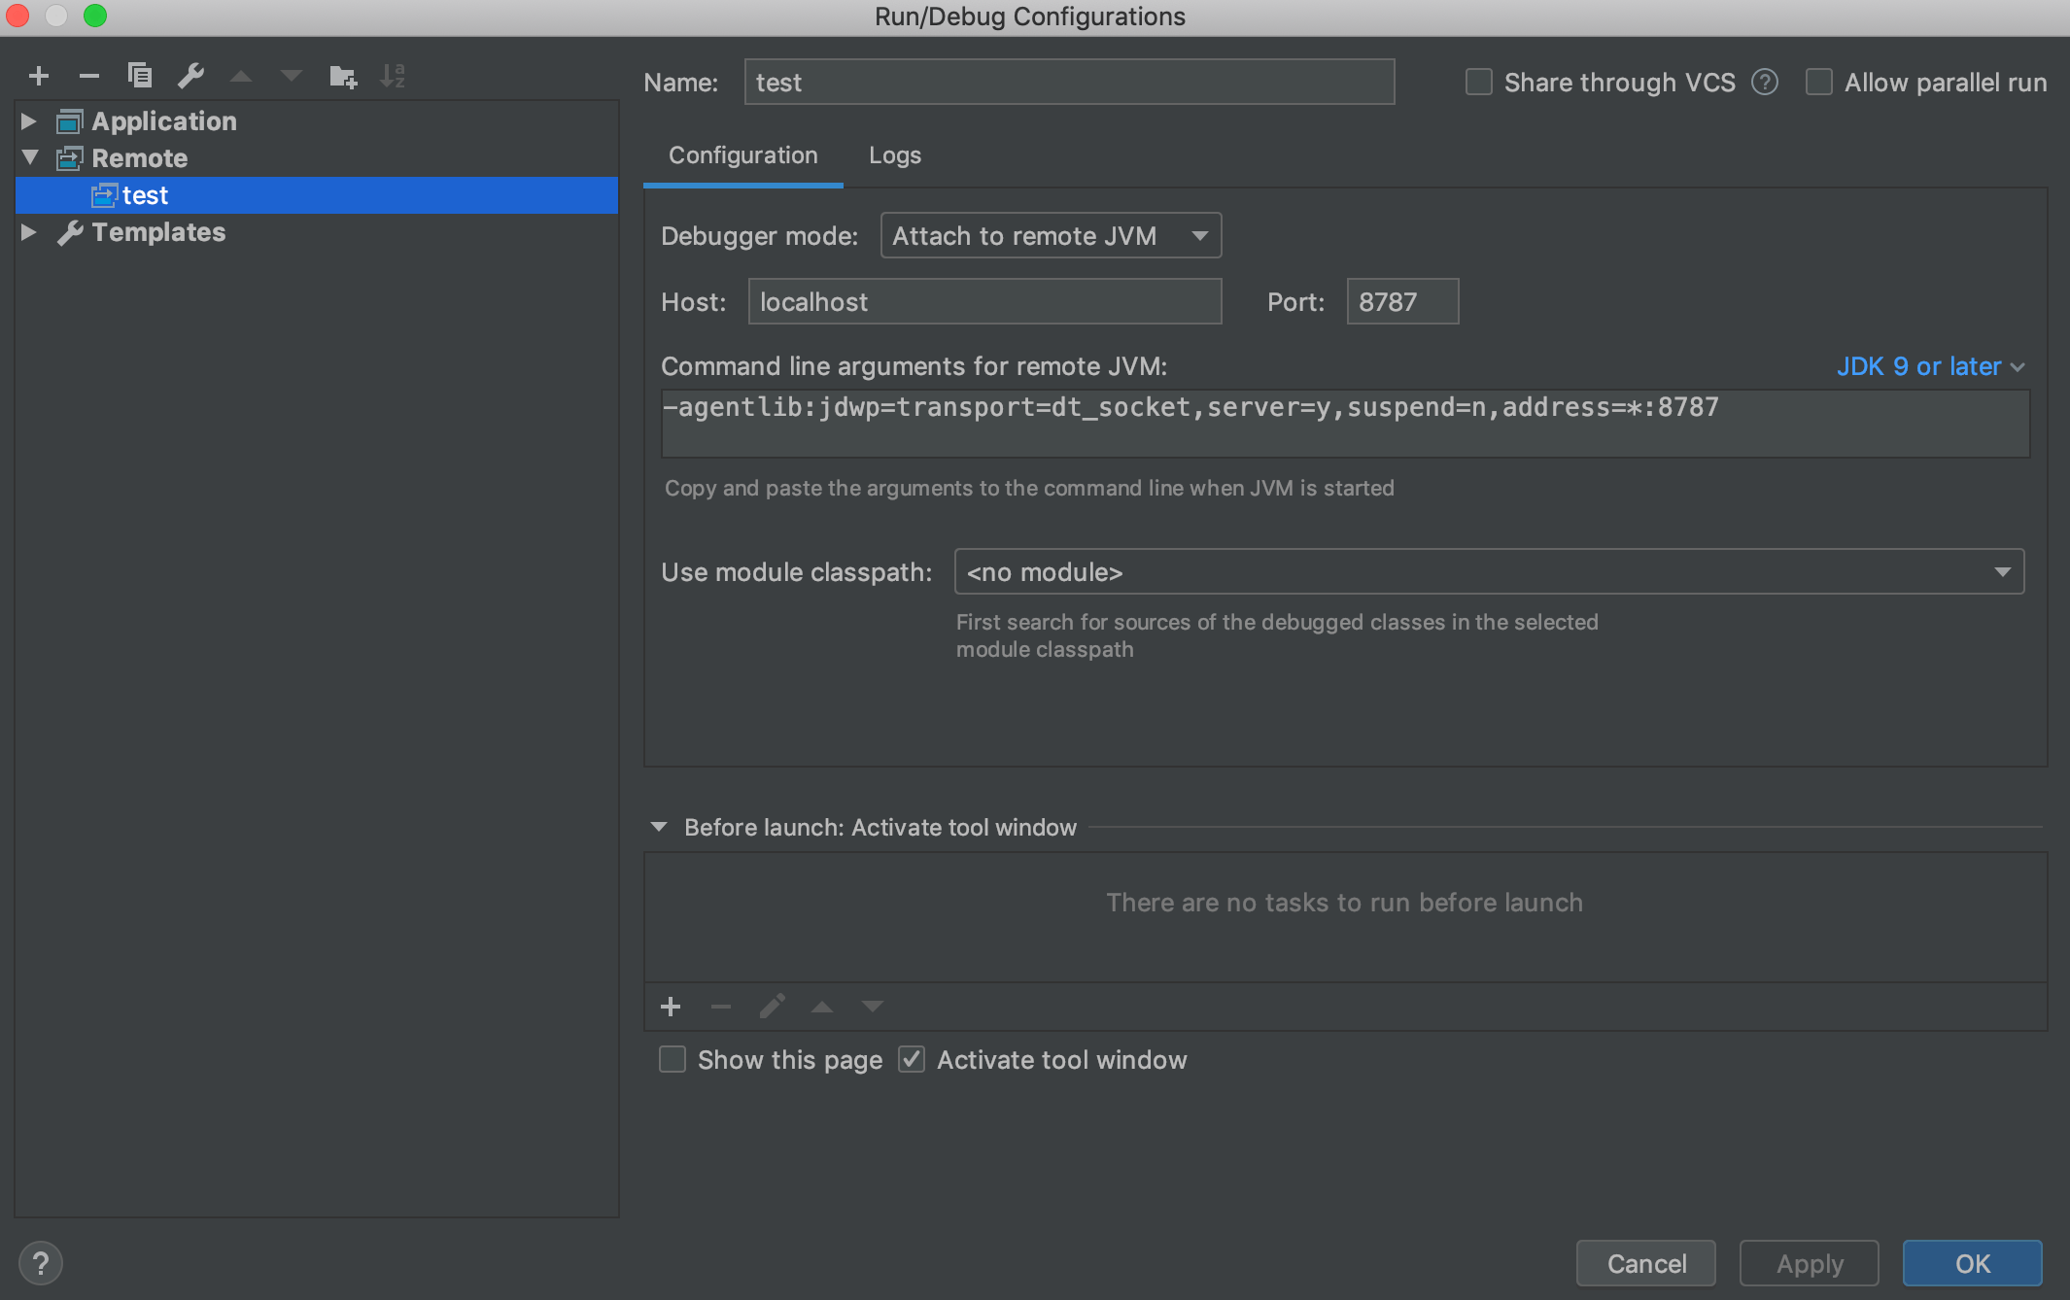Remove selected configuration with minus icon

(89, 76)
